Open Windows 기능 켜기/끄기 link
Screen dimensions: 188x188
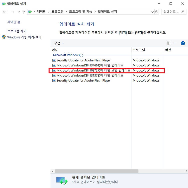(x=24, y=37)
